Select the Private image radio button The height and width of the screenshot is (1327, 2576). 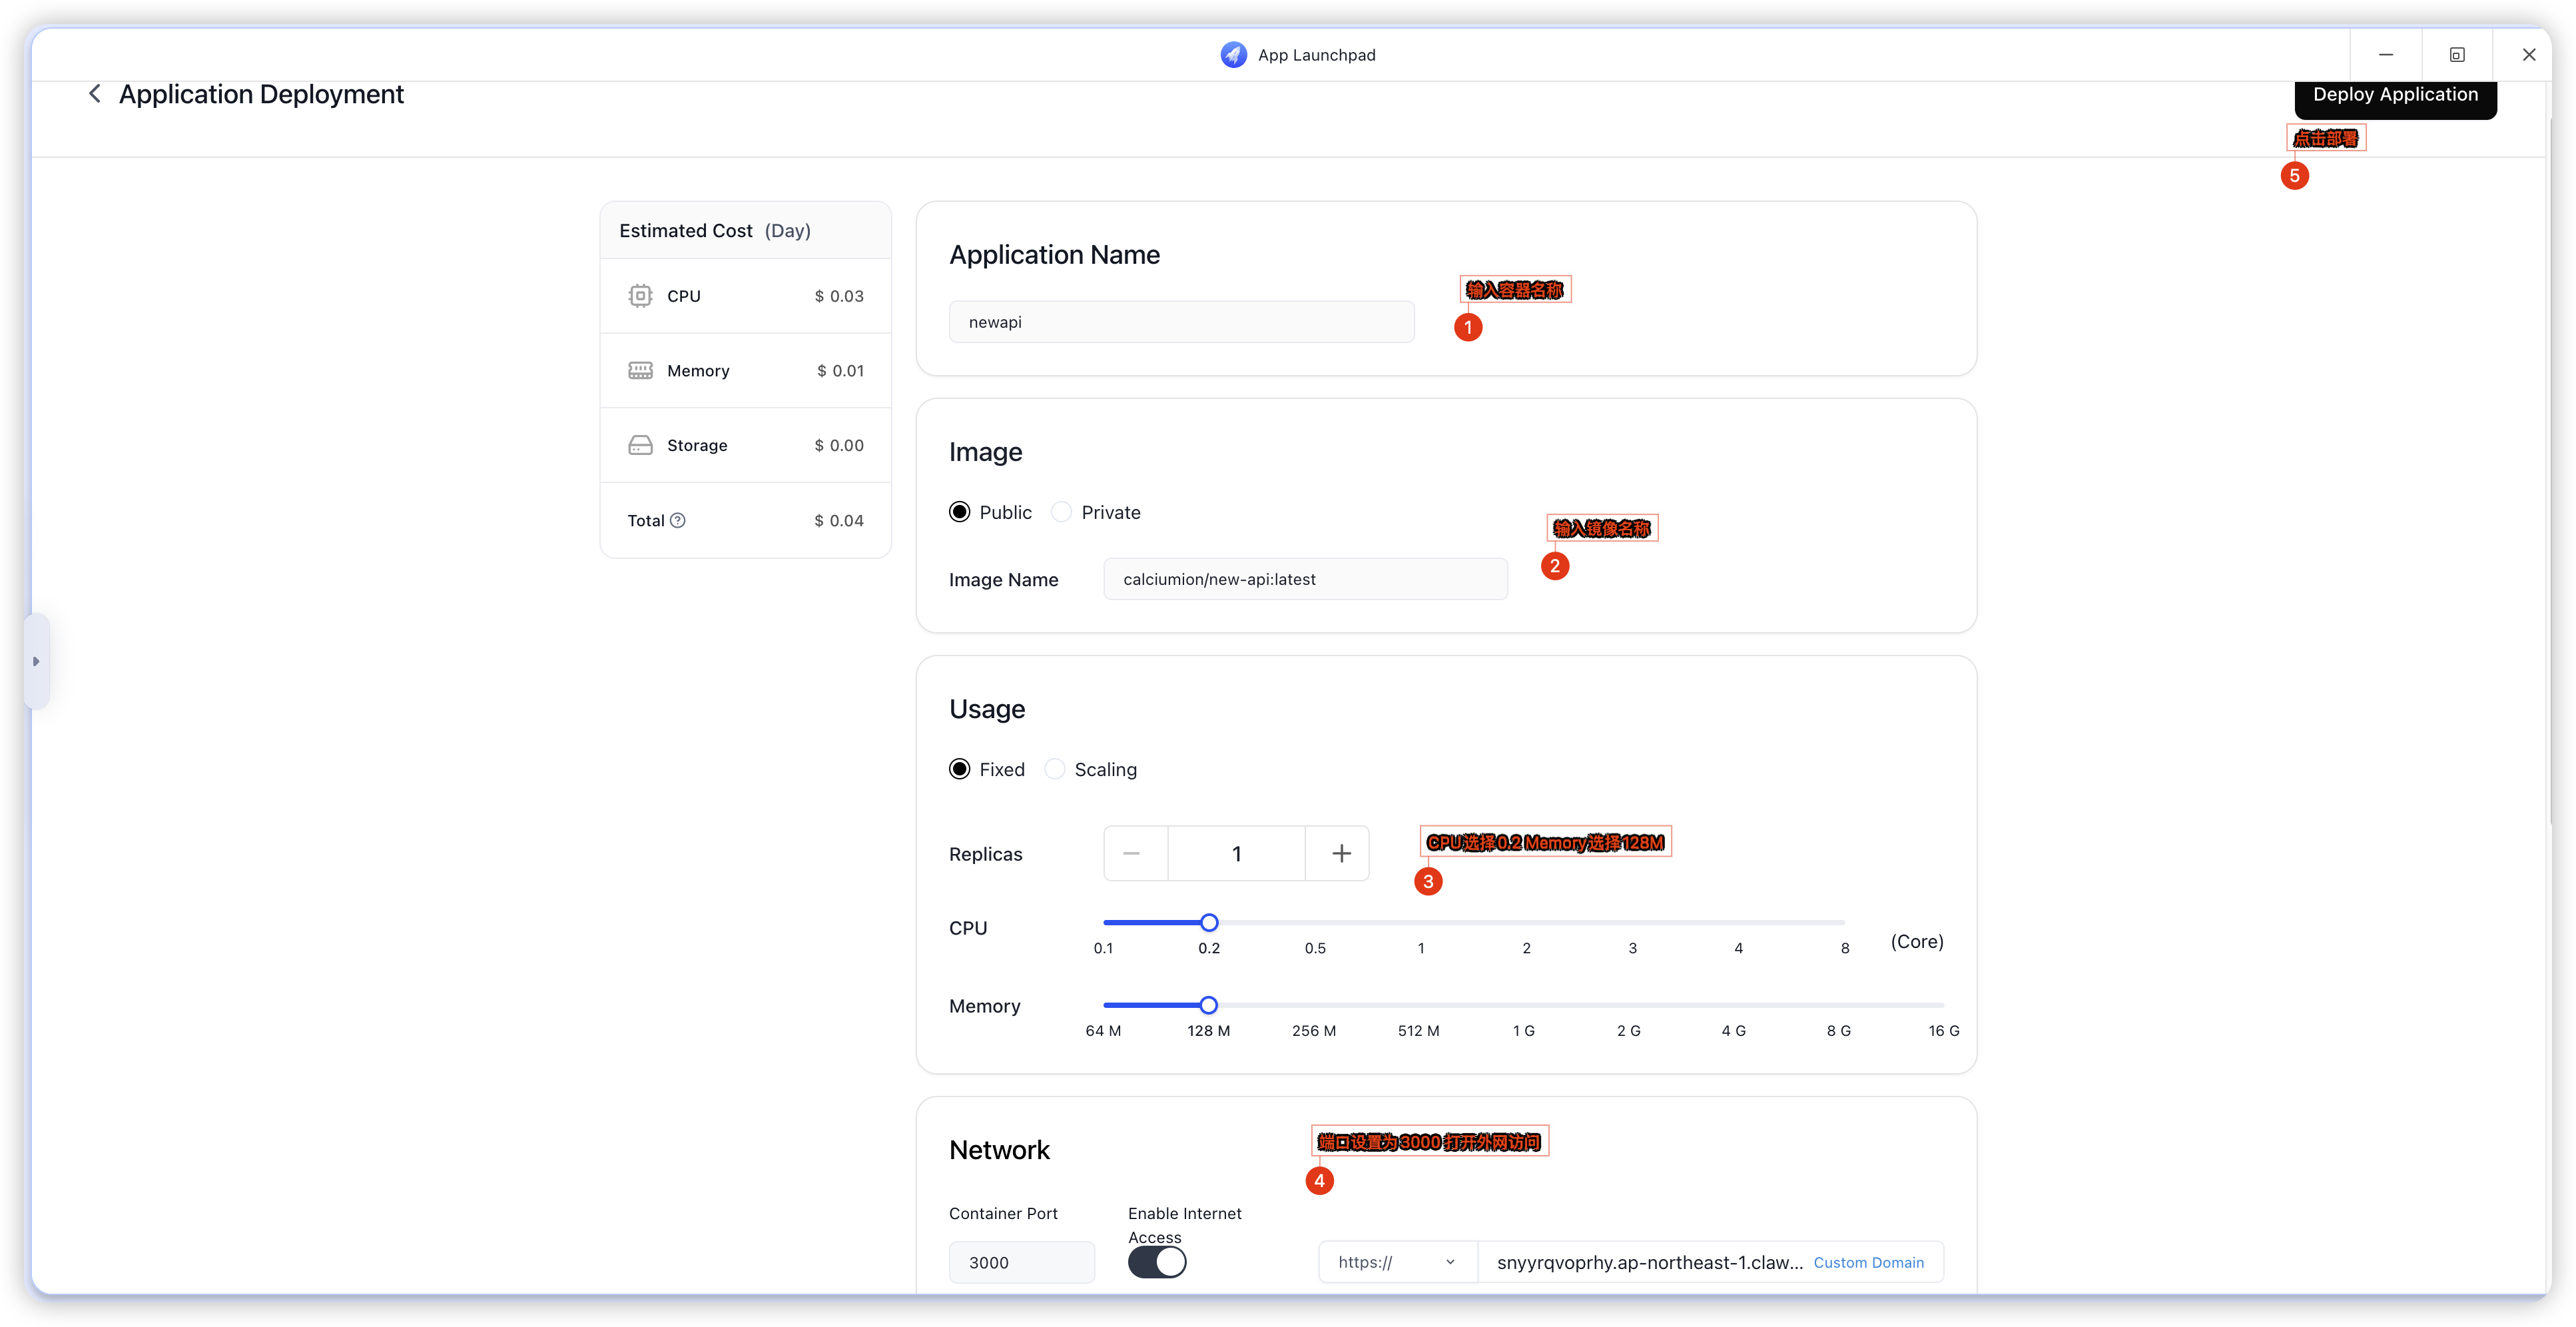coord(1062,512)
